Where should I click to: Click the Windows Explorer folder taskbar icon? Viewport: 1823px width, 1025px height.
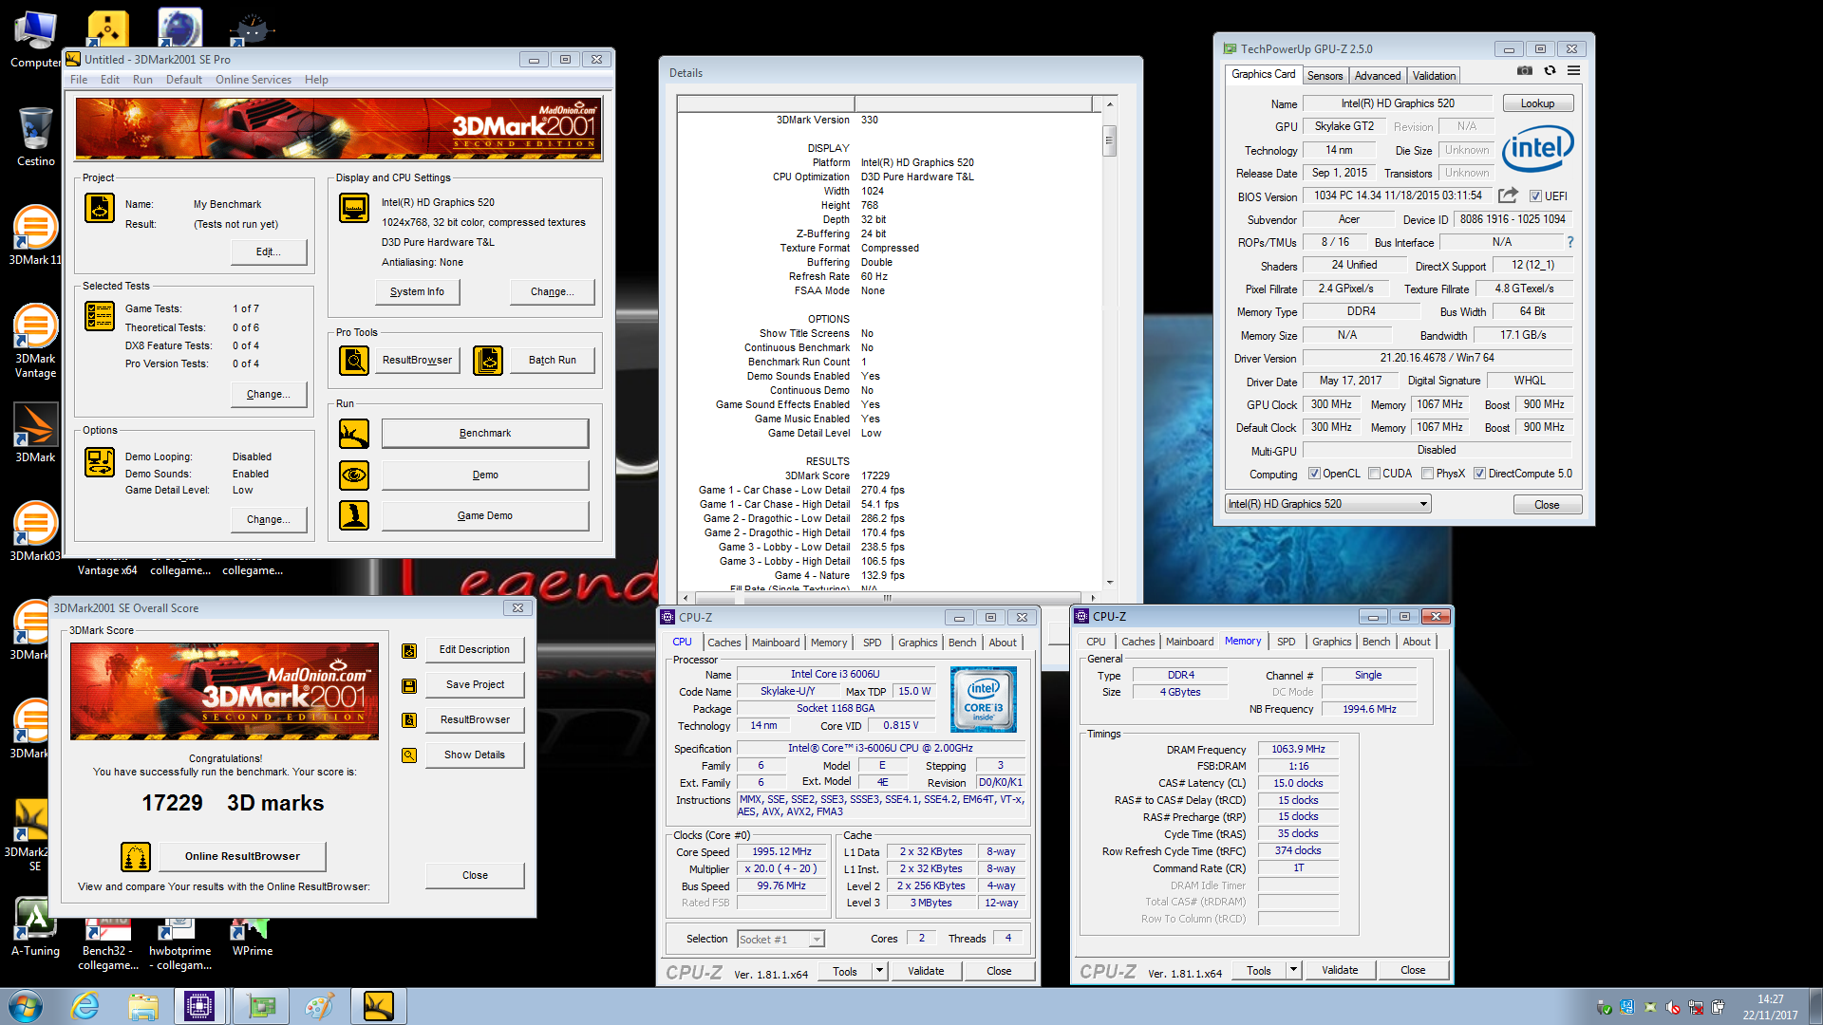143,1006
